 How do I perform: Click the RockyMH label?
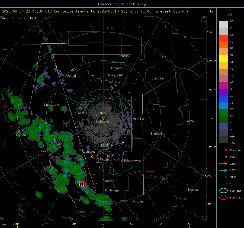click(x=72, y=76)
